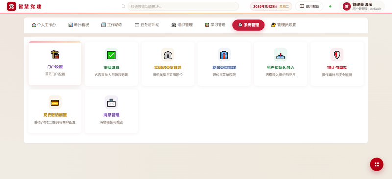Click the 租户初始化导入 card title
The image size is (392, 179).
point(280,67)
